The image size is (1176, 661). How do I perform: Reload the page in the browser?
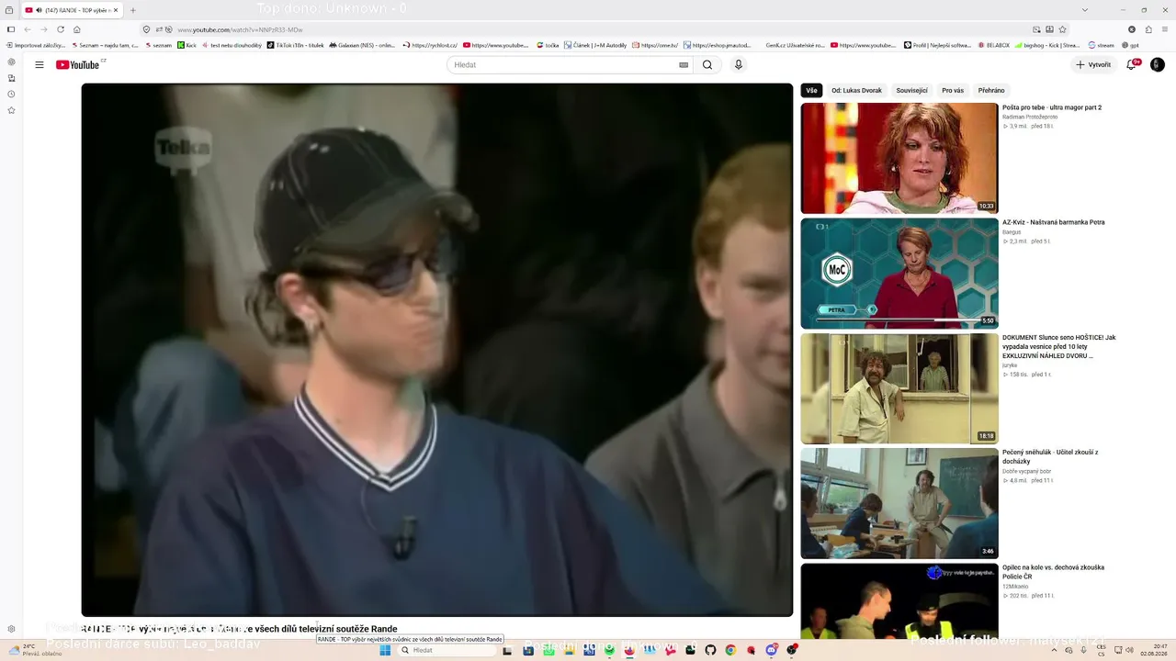click(x=61, y=29)
